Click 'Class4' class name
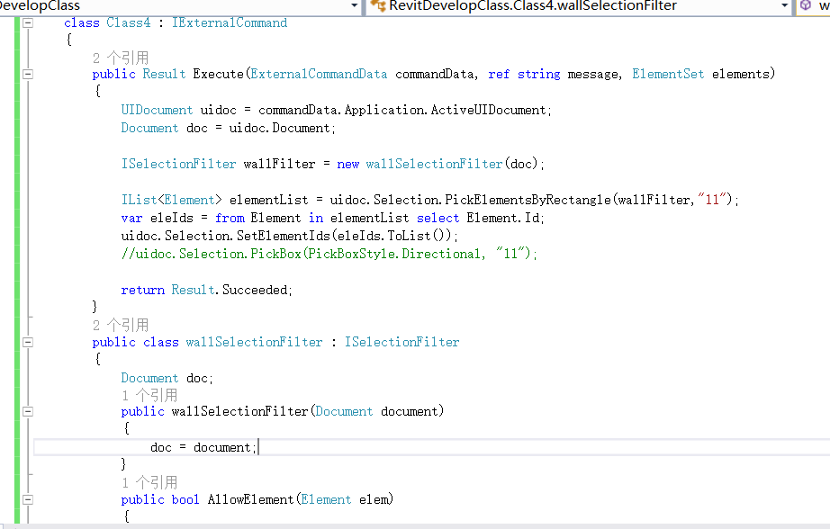830x529 pixels. pos(128,22)
